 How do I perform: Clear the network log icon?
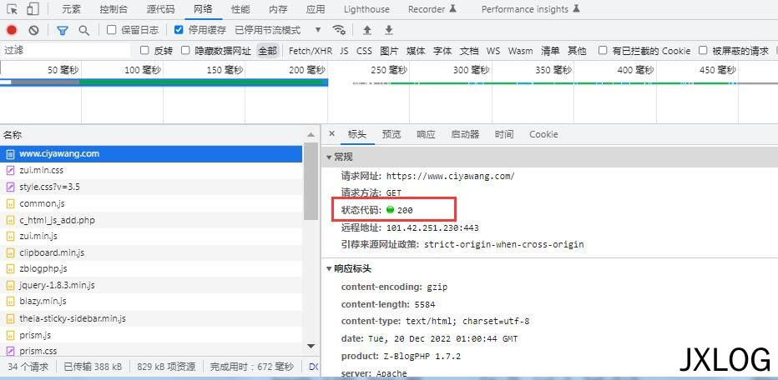coord(33,30)
